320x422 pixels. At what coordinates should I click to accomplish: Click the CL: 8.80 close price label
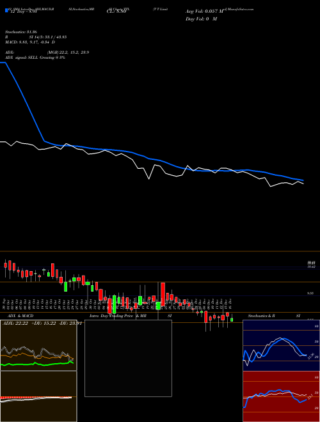click(116, 12)
